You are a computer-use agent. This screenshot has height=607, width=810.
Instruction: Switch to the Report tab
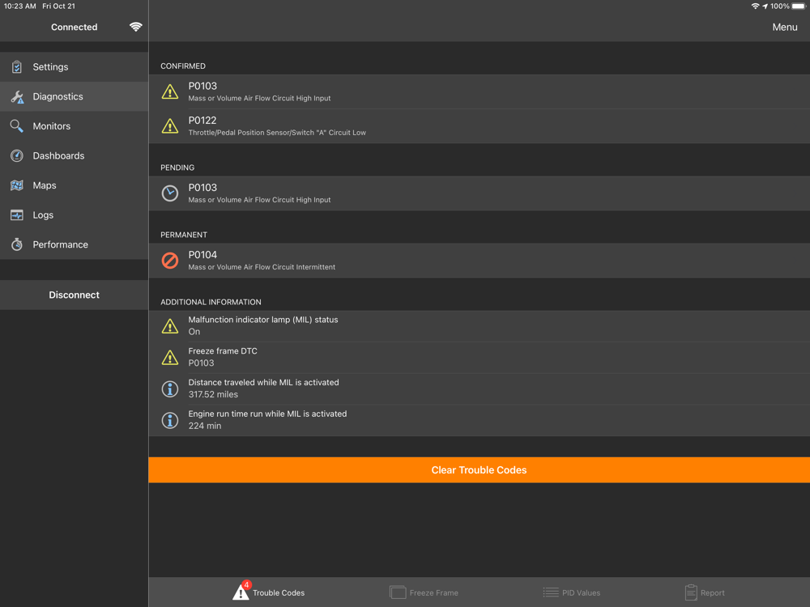tap(705, 592)
